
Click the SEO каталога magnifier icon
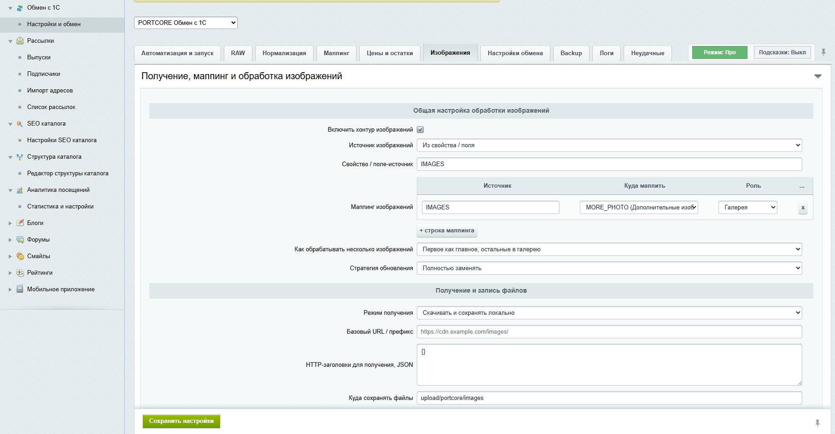click(20, 124)
